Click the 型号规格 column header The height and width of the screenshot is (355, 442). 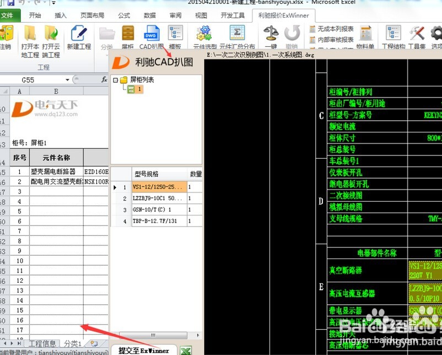click(159, 174)
